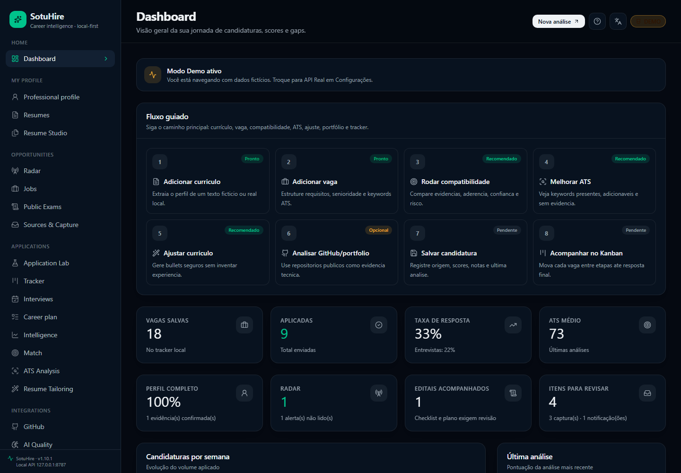Click the Analisar GitHub/portfolio icon

click(285, 253)
